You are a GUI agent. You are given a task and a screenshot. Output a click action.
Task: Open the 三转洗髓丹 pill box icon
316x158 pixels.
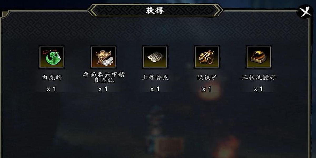[259, 57]
